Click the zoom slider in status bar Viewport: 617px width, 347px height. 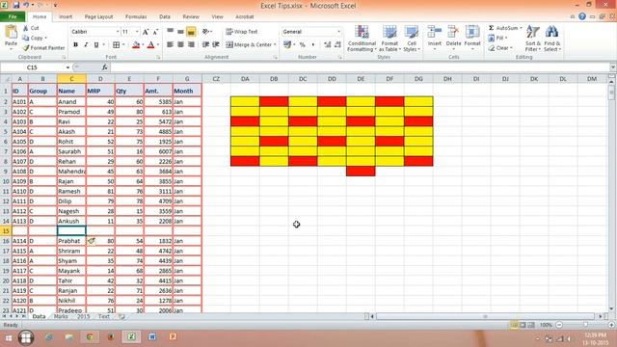(x=585, y=325)
